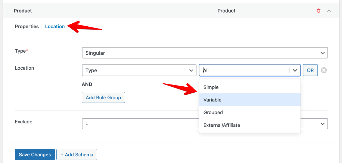Open the Location rule Type dropdown
The width and height of the screenshot is (342, 163).
pos(139,70)
